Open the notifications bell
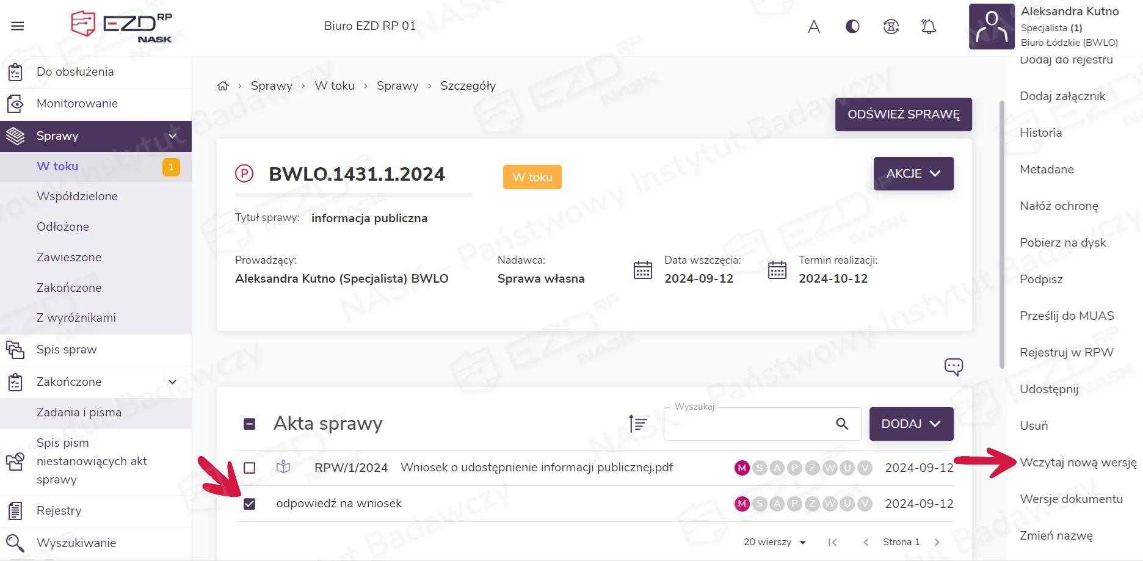 point(928,26)
